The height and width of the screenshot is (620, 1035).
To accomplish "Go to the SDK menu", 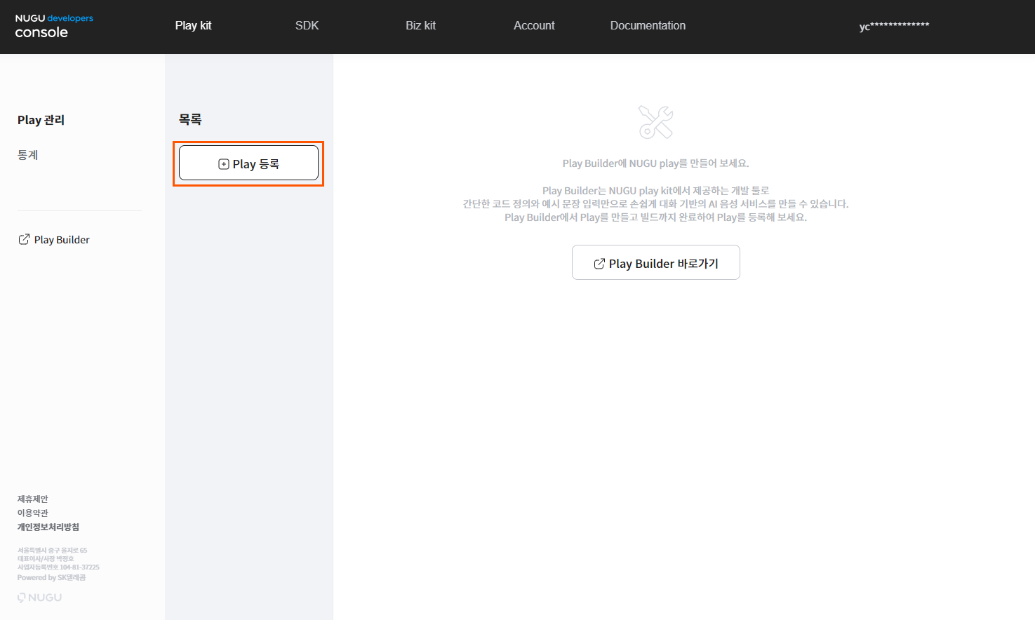I will [x=307, y=26].
